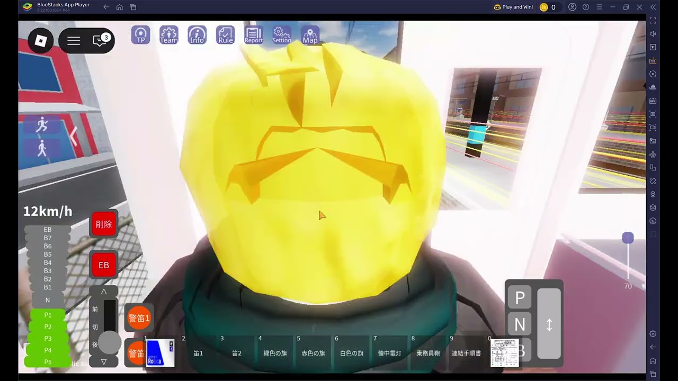Open the Team selection panel
The height and width of the screenshot is (381, 678).
[x=169, y=35]
